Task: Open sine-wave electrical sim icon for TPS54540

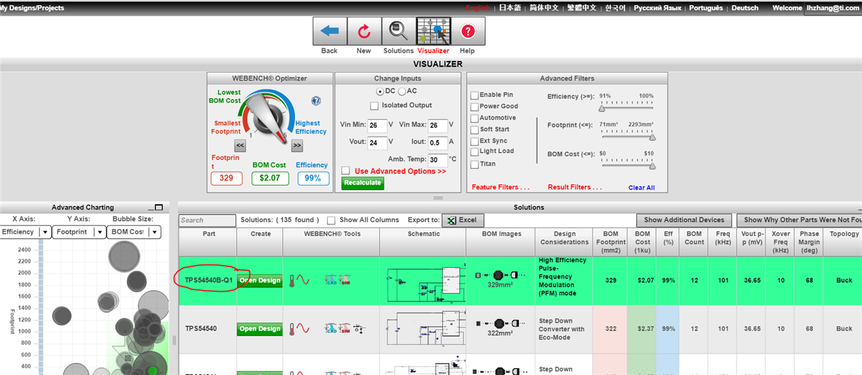Action: click(304, 328)
